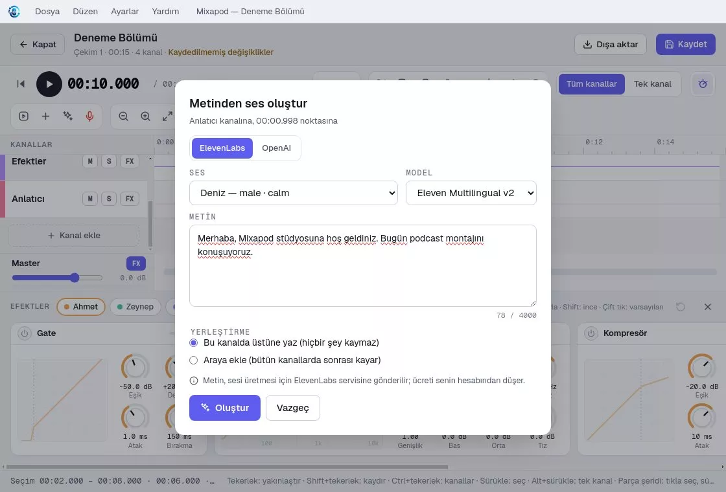Click the play-selection square icon

tap(23, 116)
